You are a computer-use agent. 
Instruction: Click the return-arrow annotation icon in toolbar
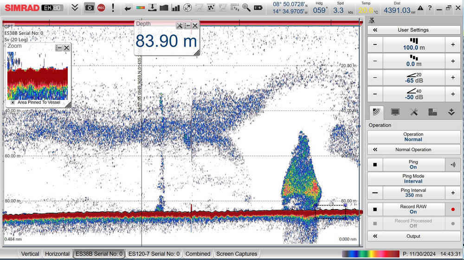pos(128,8)
